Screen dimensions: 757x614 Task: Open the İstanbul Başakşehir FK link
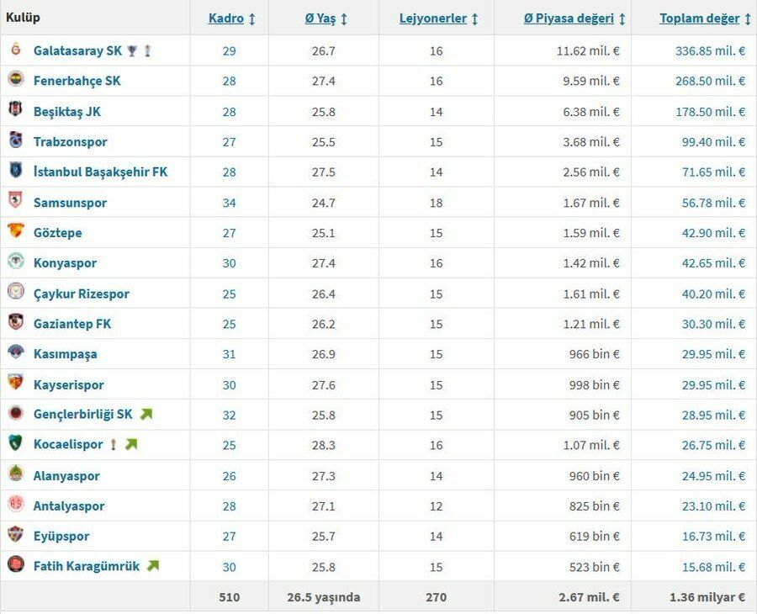[x=100, y=172]
